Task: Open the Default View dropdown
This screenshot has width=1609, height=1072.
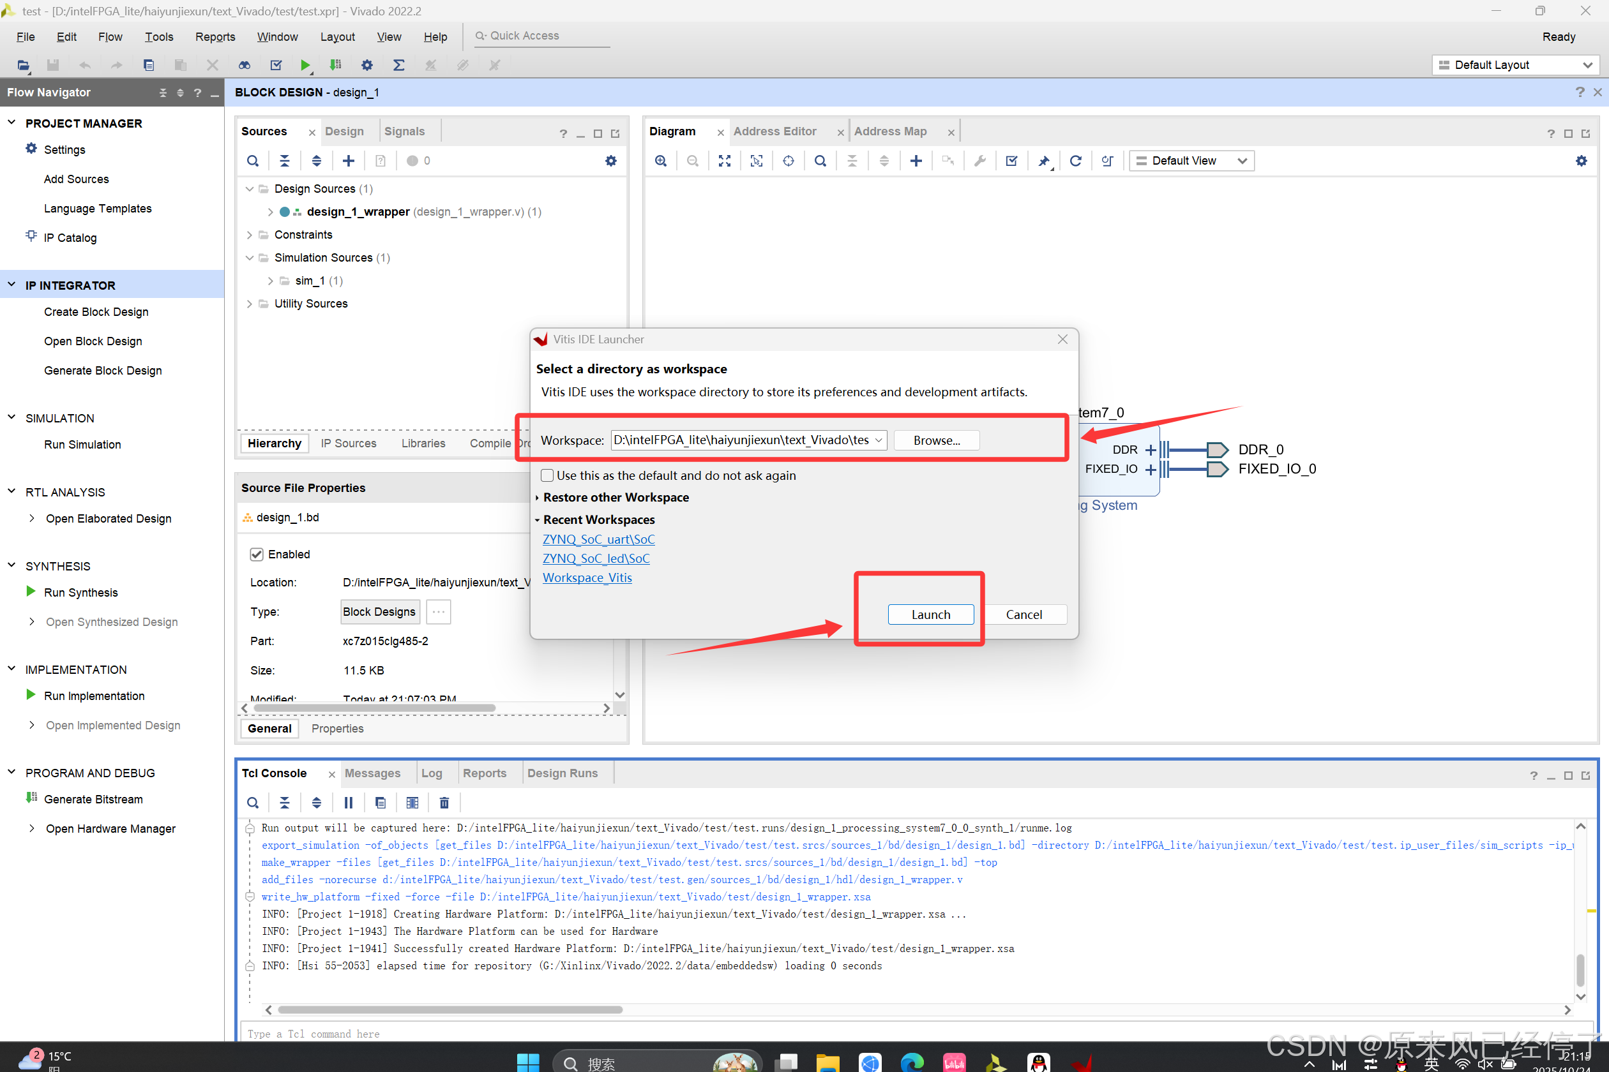Action: pos(1191,161)
